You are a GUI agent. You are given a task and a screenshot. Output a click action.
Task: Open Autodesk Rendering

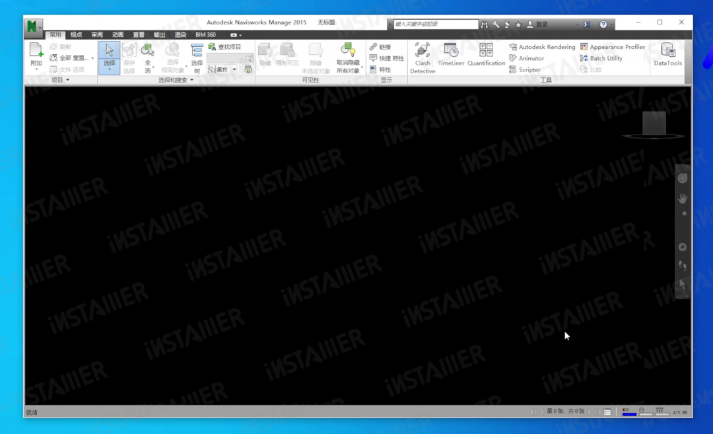coord(542,47)
